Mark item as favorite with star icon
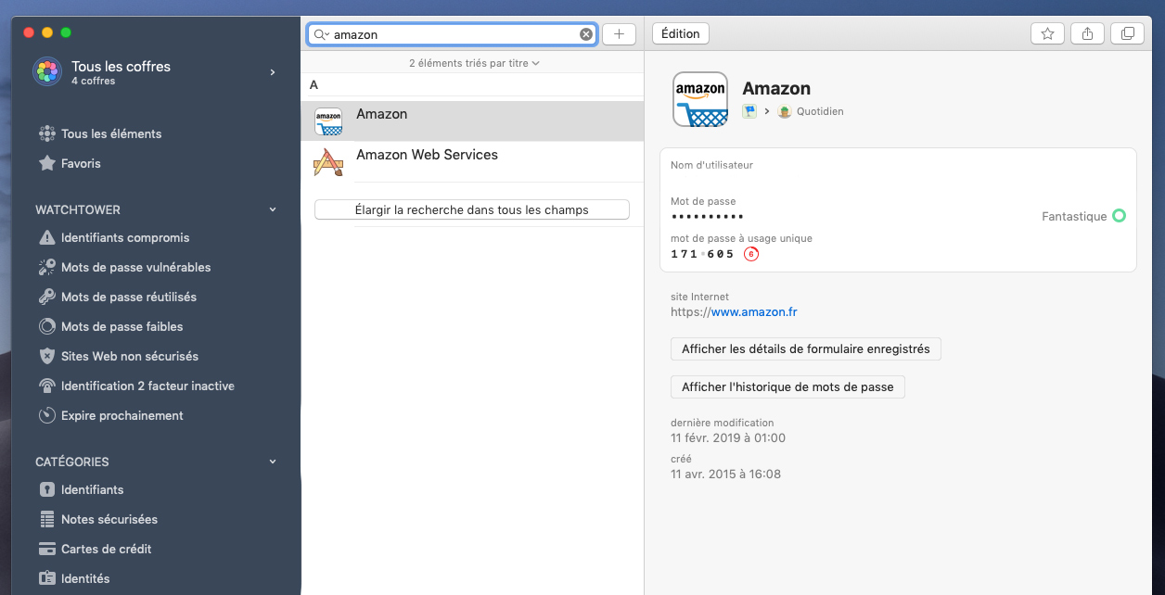 tap(1047, 33)
